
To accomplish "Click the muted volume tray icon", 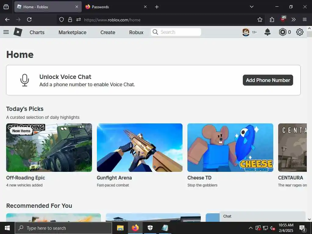I will [272, 228].
